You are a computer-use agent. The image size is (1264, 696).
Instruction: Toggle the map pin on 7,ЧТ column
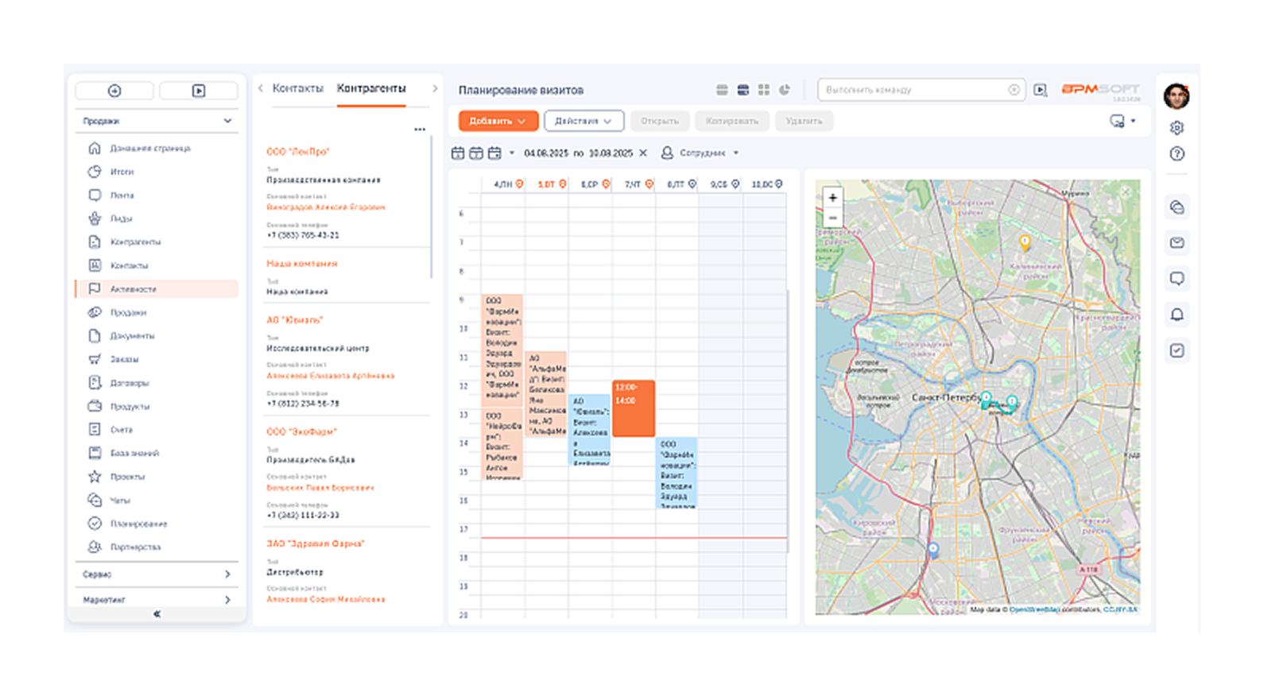click(x=649, y=184)
